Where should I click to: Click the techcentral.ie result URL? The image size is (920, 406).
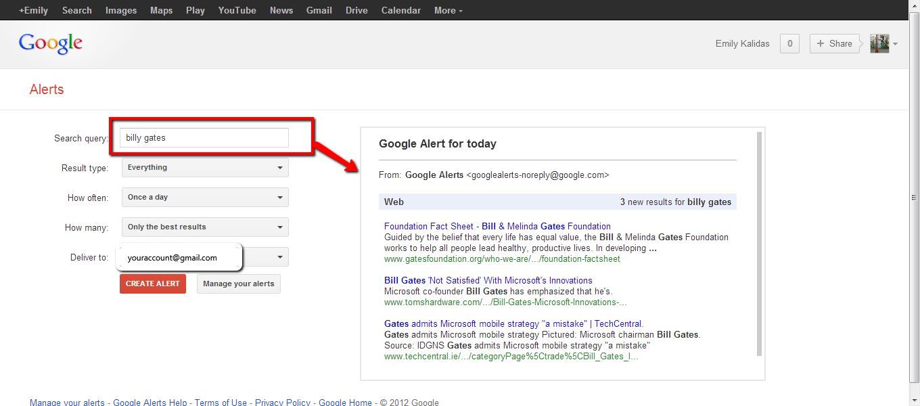point(511,356)
